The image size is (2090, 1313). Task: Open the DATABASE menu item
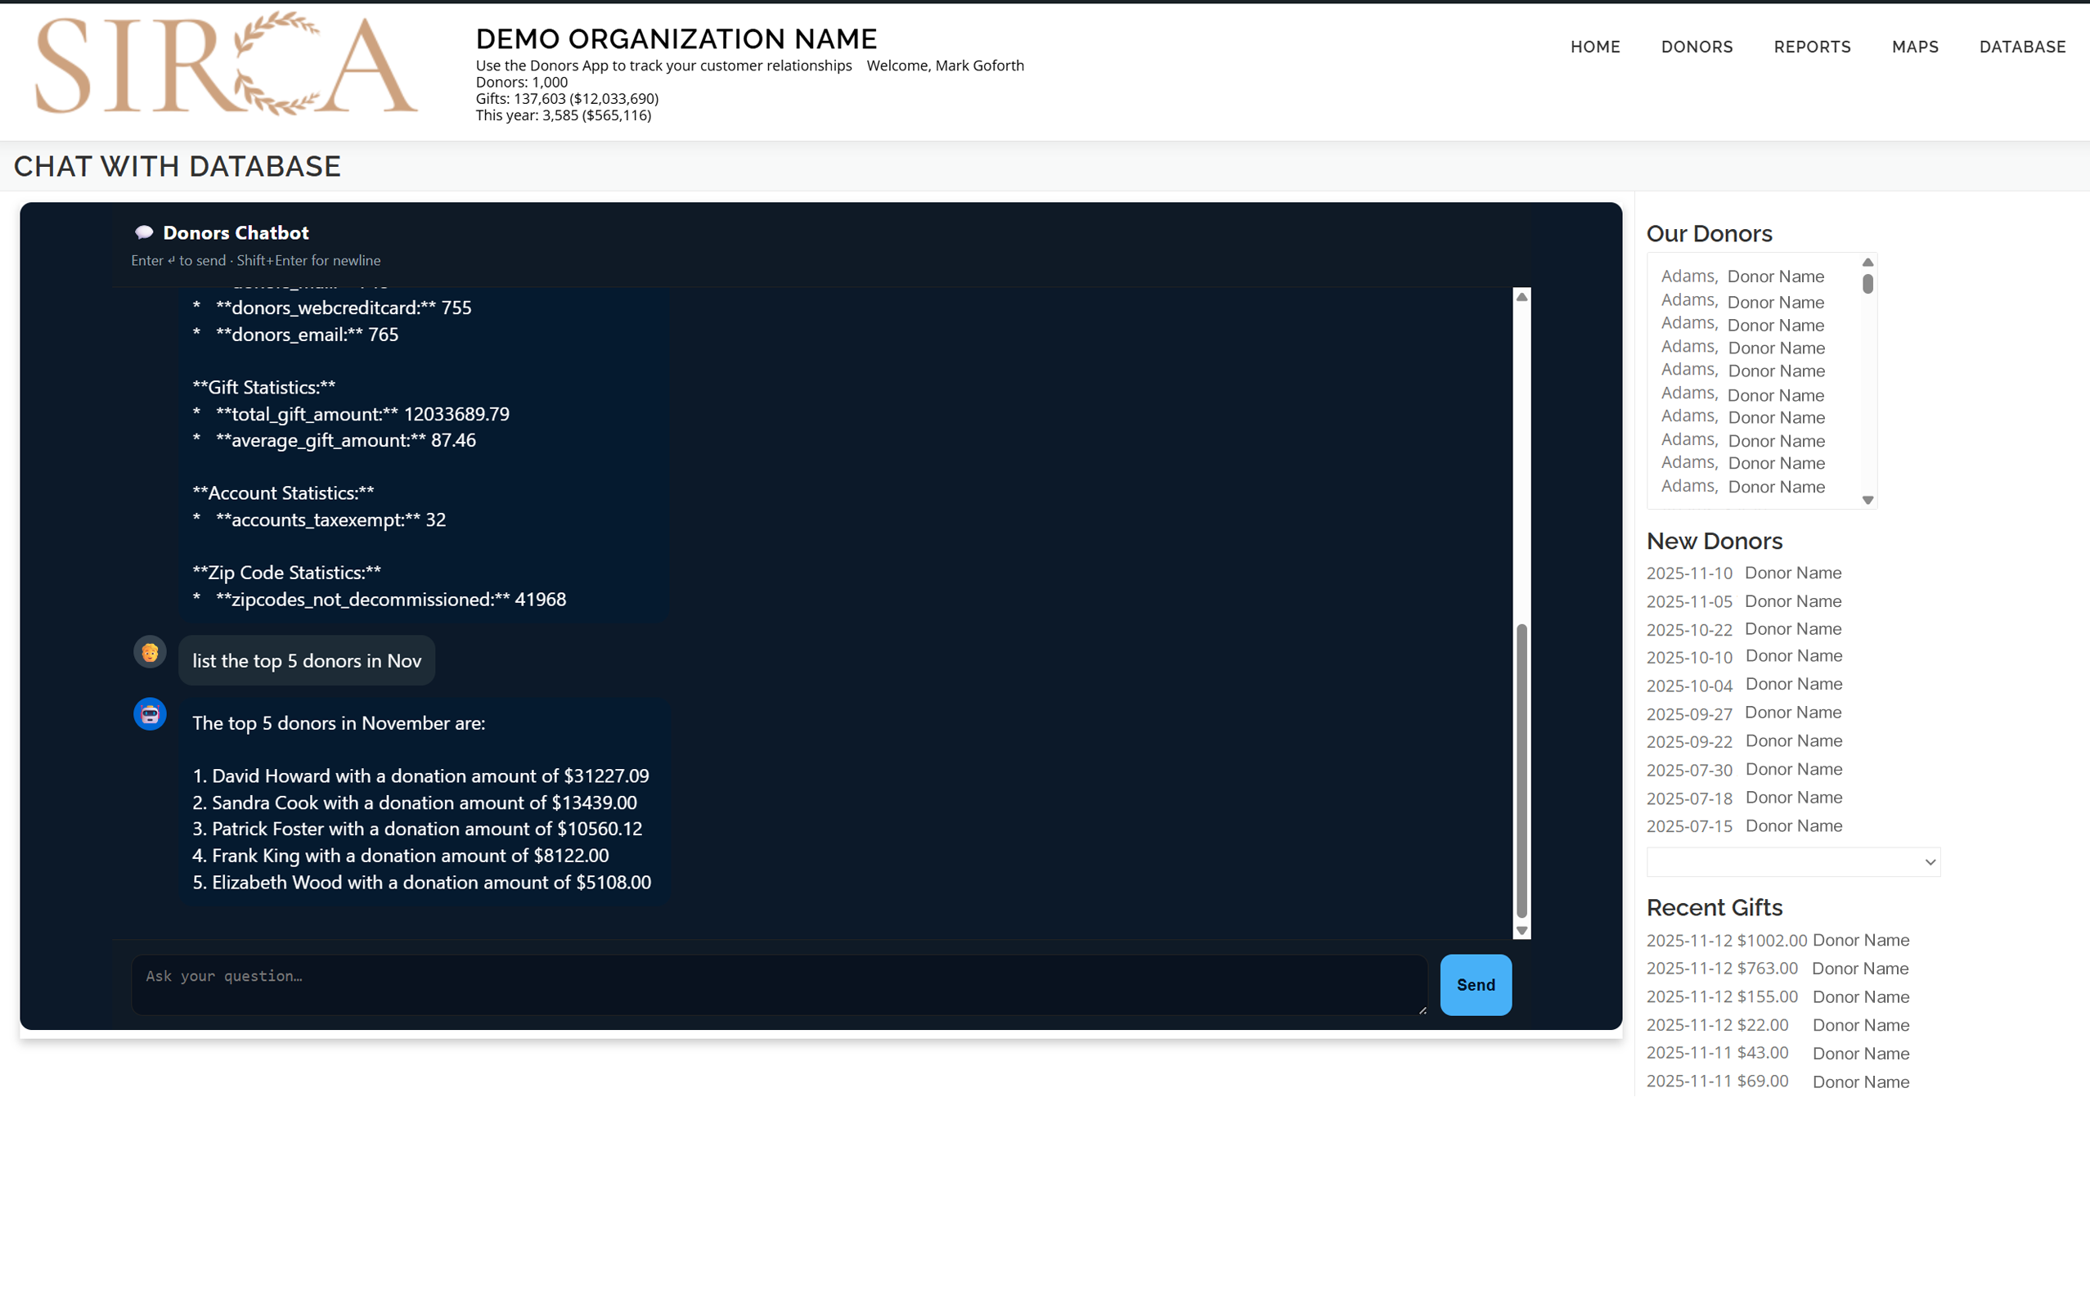click(x=2021, y=47)
